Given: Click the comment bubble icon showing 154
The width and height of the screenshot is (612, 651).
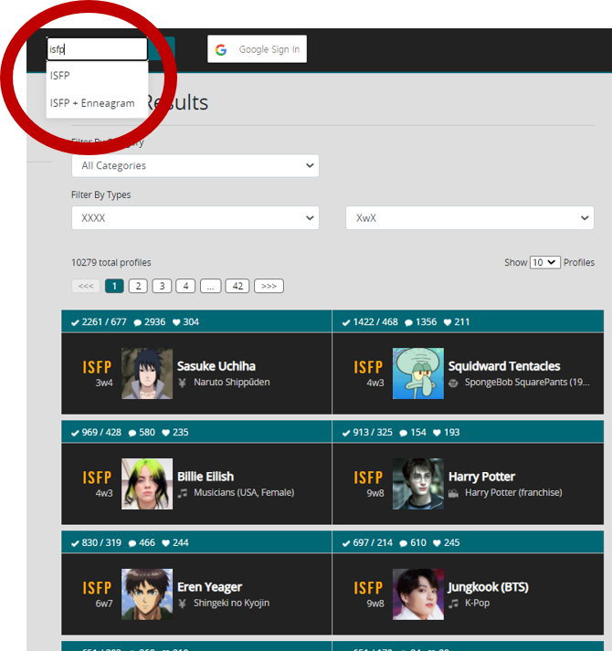Looking at the screenshot, I should click(x=404, y=433).
